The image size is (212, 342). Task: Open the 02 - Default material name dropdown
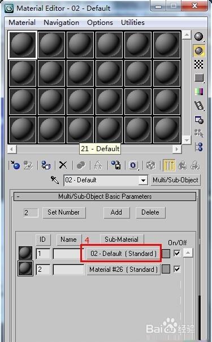[143, 181]
